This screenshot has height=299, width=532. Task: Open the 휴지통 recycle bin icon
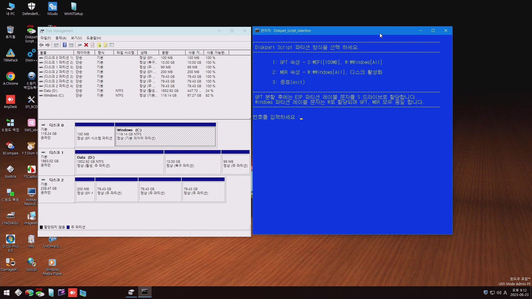point(11,32)
